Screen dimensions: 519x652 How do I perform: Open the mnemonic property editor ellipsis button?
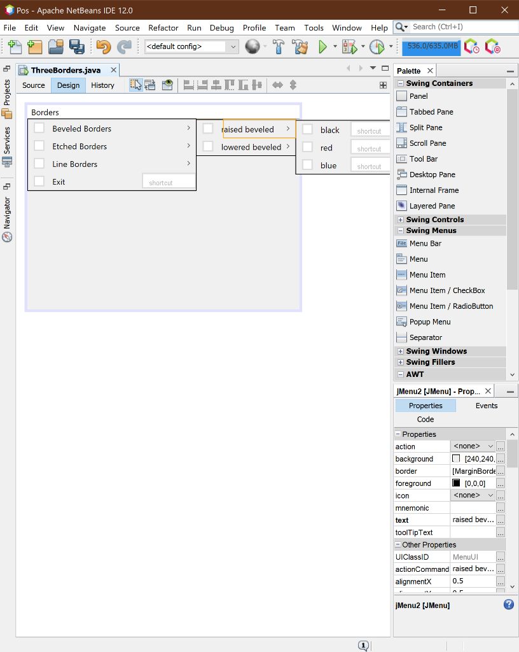click(501, 508)
